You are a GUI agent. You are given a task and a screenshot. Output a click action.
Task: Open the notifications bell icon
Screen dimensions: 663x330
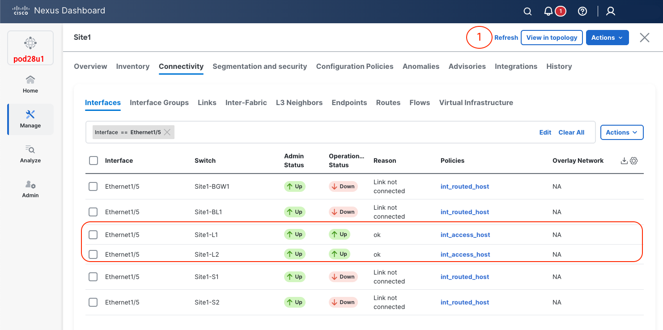pos(548,12)
